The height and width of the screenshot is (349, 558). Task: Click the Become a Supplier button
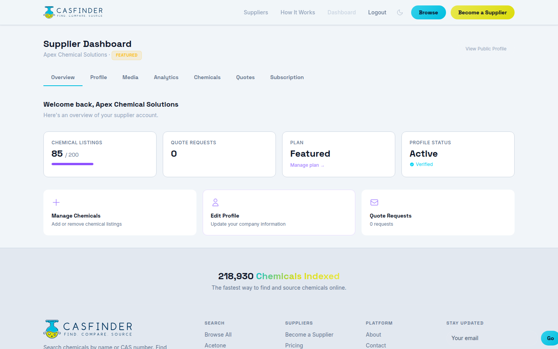pos(482,12)
